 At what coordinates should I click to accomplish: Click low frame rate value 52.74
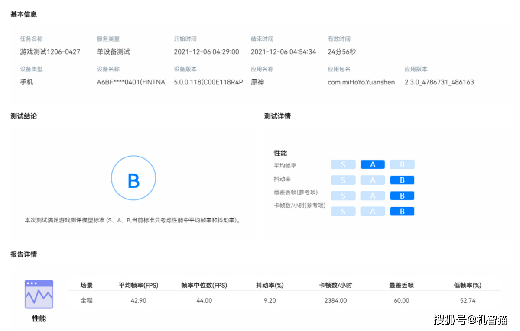click(x=468, y=300)
